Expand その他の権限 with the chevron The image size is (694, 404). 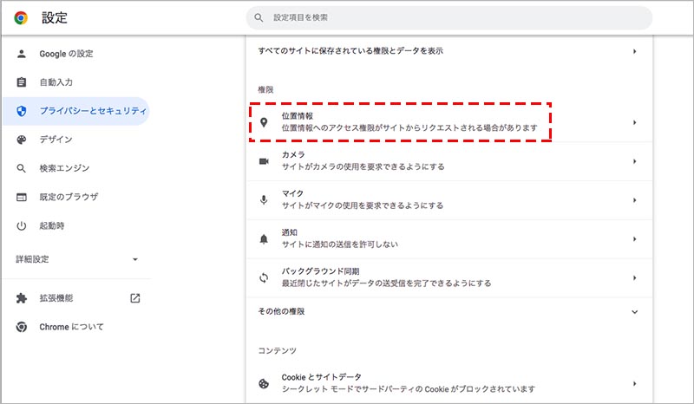[x=635, y=311]
